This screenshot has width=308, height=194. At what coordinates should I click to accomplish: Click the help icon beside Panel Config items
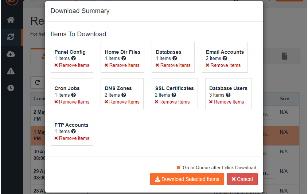tap(74, 58)
